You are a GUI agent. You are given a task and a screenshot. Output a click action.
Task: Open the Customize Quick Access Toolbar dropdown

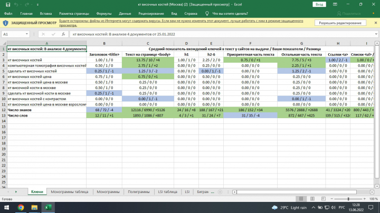tap(37, 5)
